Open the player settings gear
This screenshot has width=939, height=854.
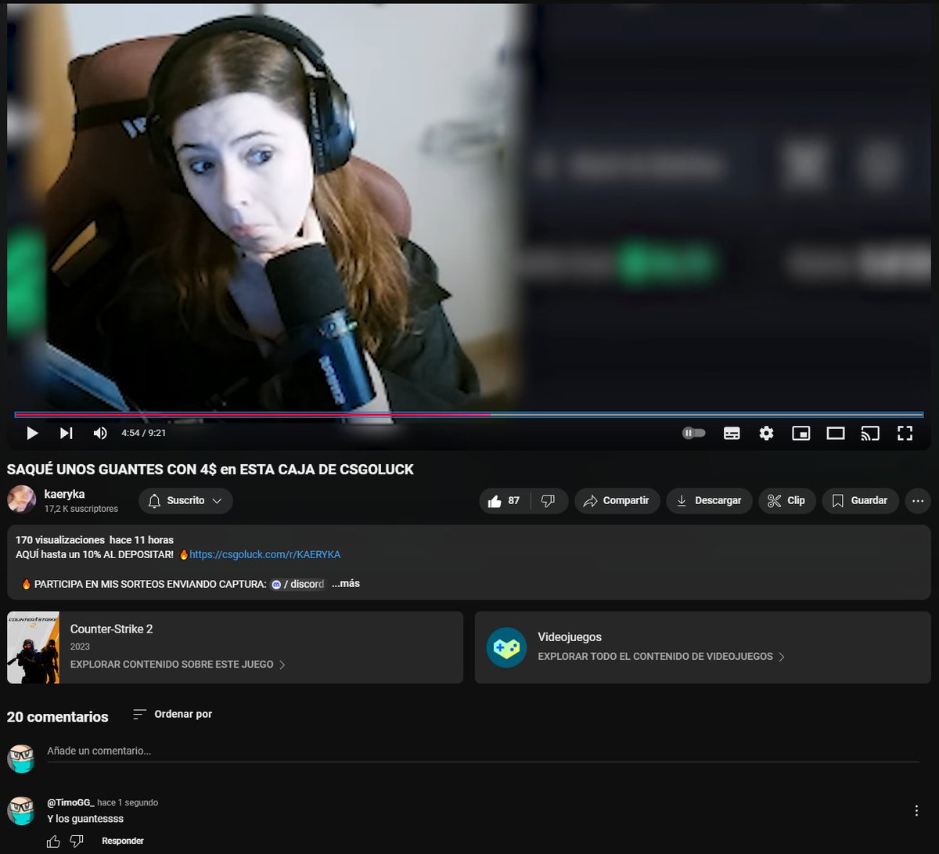[x=766, y=433]
